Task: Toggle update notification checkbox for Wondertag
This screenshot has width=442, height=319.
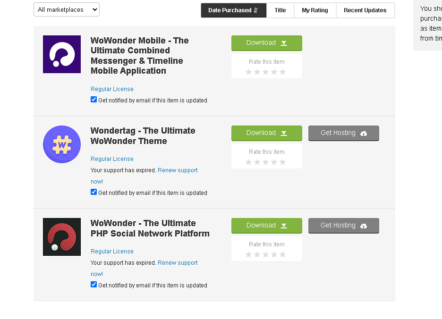Action: [94, 192]
